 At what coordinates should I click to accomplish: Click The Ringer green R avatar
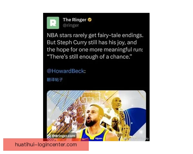[53, 23]
